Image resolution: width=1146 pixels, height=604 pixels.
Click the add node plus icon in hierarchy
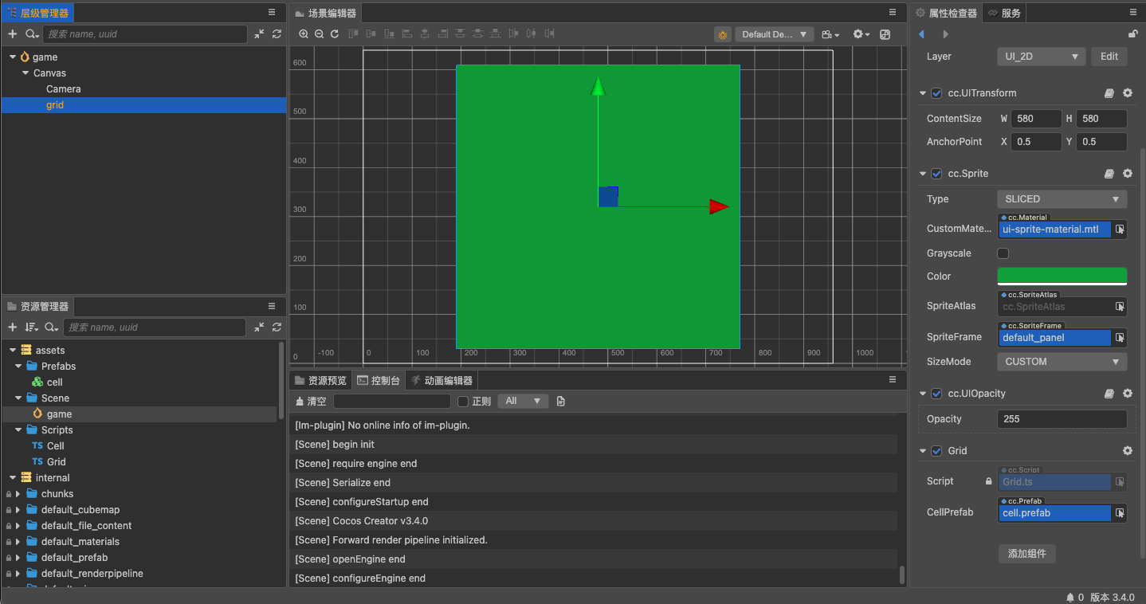[12, 34]
